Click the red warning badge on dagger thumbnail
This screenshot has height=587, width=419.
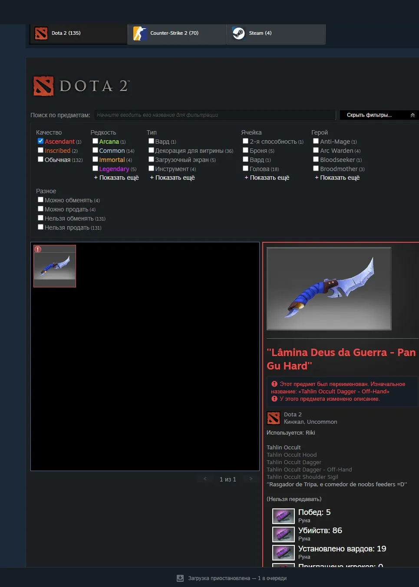[38, 249]
